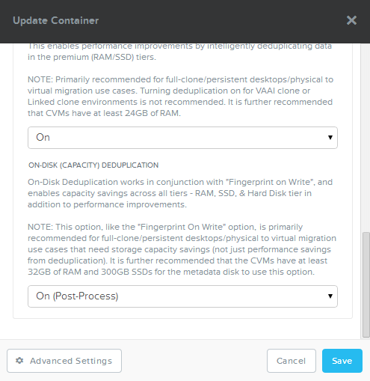370x381 pixels.
Task: Open the "On" deduplication dropdown
Action: pos(182,138)
